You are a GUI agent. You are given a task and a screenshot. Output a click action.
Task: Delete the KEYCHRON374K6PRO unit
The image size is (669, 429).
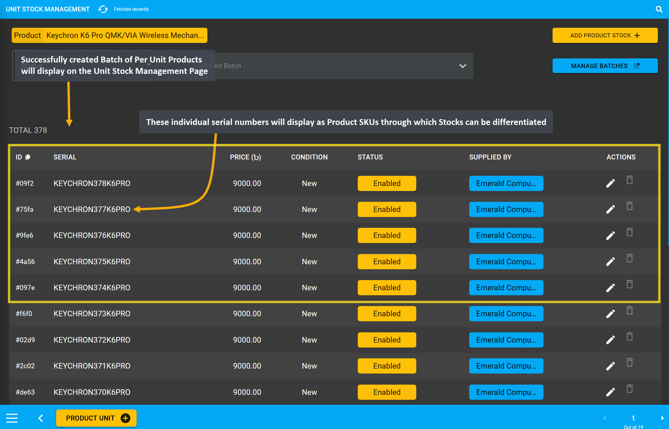(x=630, y=284)
